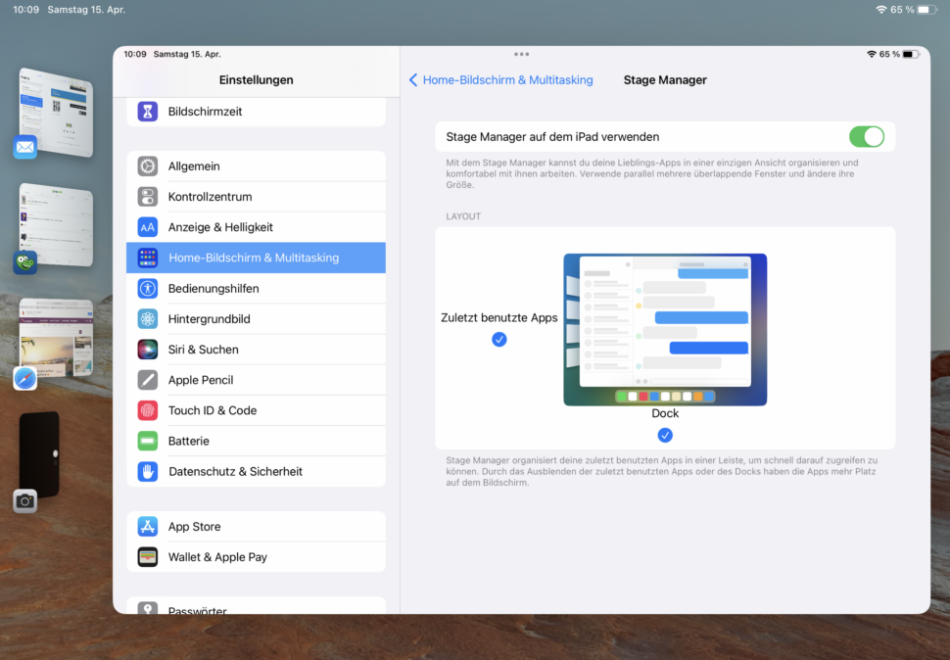Uncheck Zuletzt benutzte Apps checkmark
This screenshot has width=950, height=660.
pyautogui.click(x=499, y=340)
